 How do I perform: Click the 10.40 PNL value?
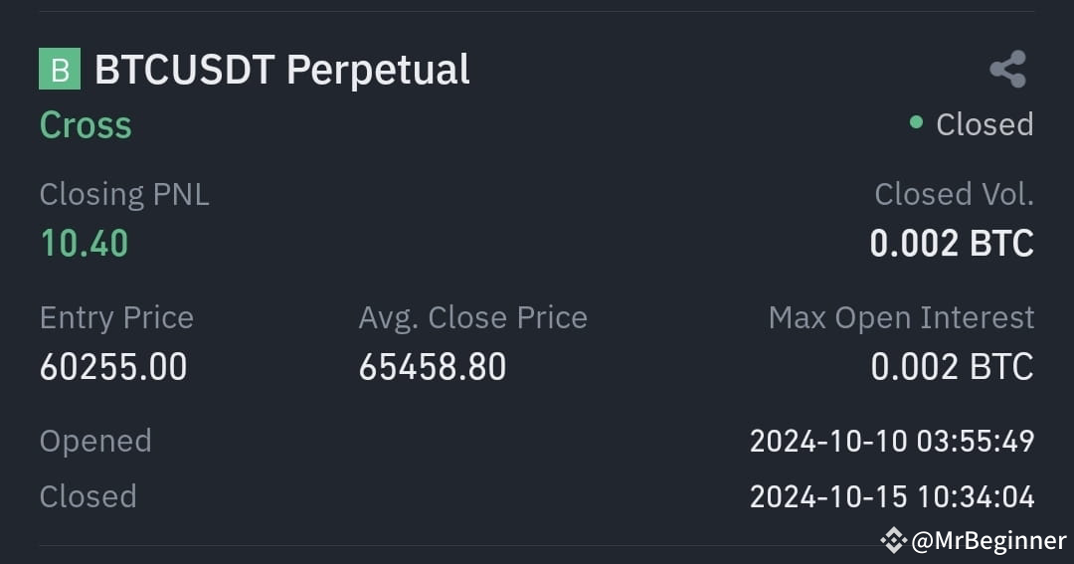point(85,244)
